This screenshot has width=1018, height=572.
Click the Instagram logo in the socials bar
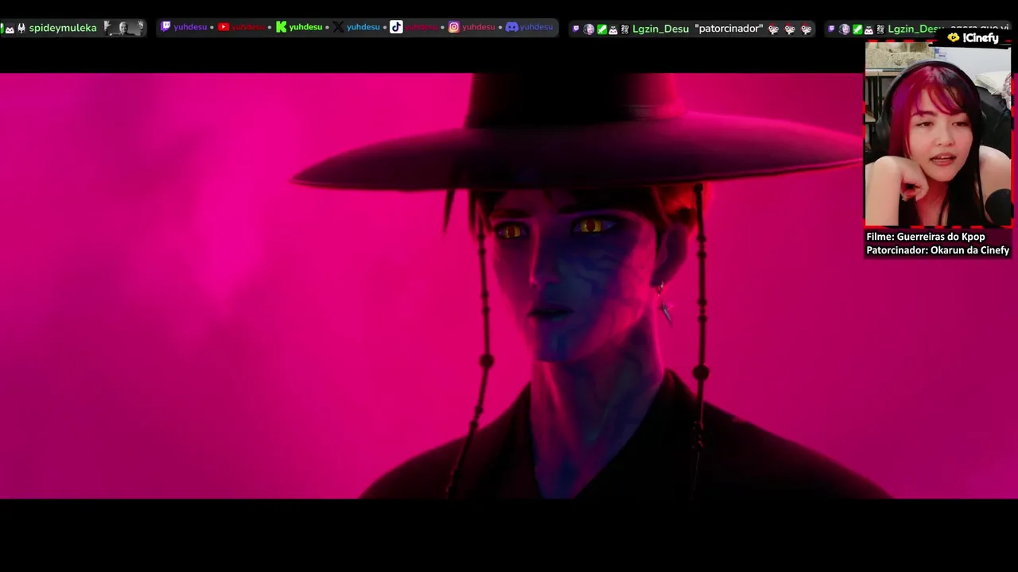point(453,27)
